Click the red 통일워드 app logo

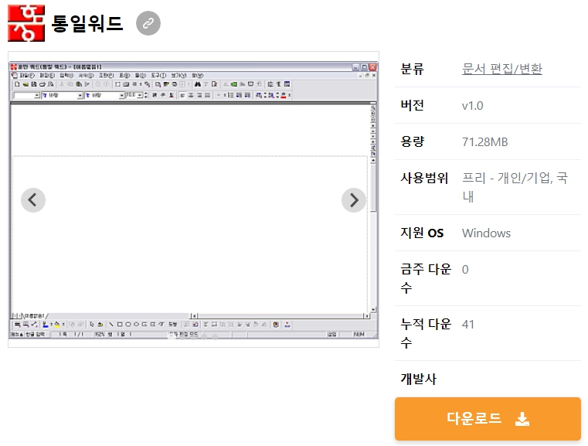coord(26,23)
